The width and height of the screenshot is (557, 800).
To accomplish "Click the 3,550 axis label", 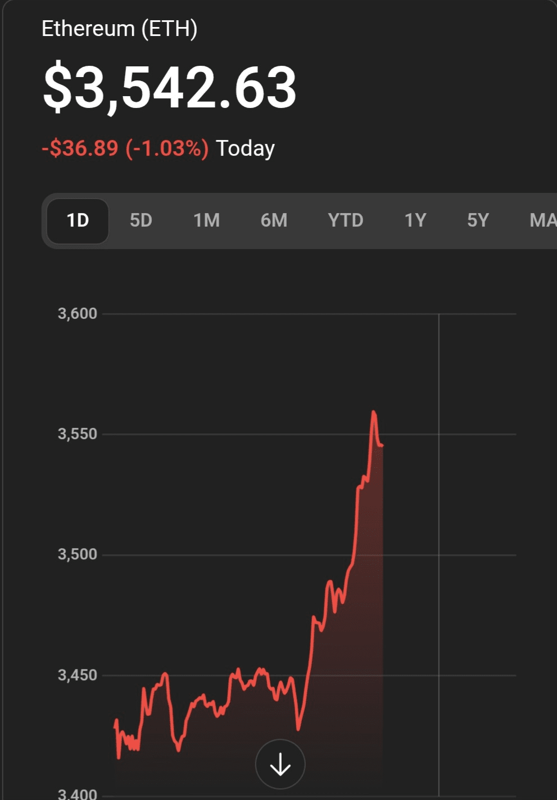I will click(x=78, y=434).
